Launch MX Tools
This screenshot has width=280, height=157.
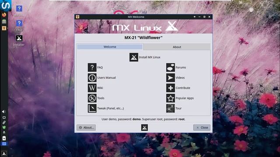[96, 98]
